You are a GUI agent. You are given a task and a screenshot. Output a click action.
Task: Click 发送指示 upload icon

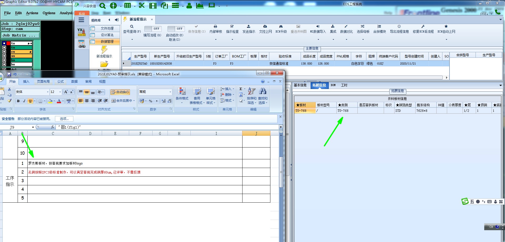[249, 27]
